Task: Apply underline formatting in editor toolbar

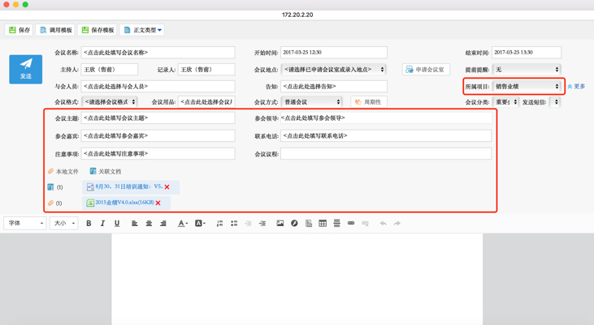Action: [x=117, y=224]
